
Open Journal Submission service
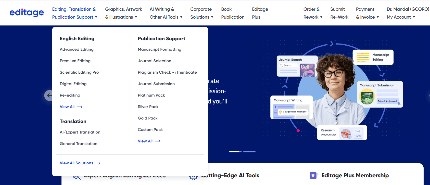pyautogui.click(x=156, y=84)
